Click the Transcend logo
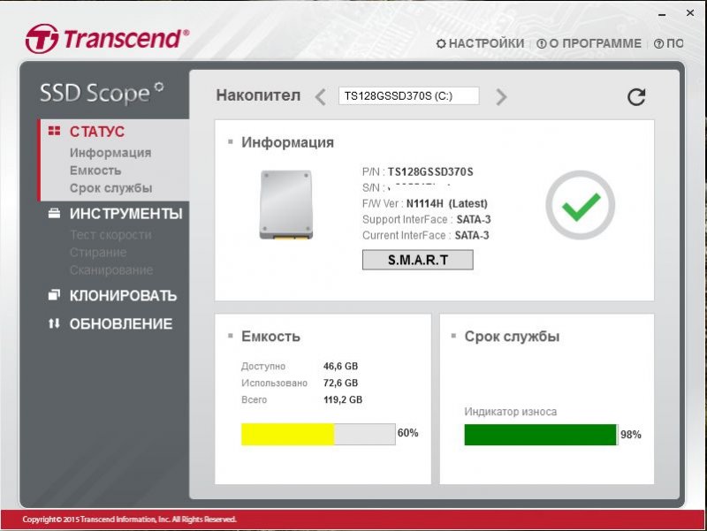 tap(106, 36)
